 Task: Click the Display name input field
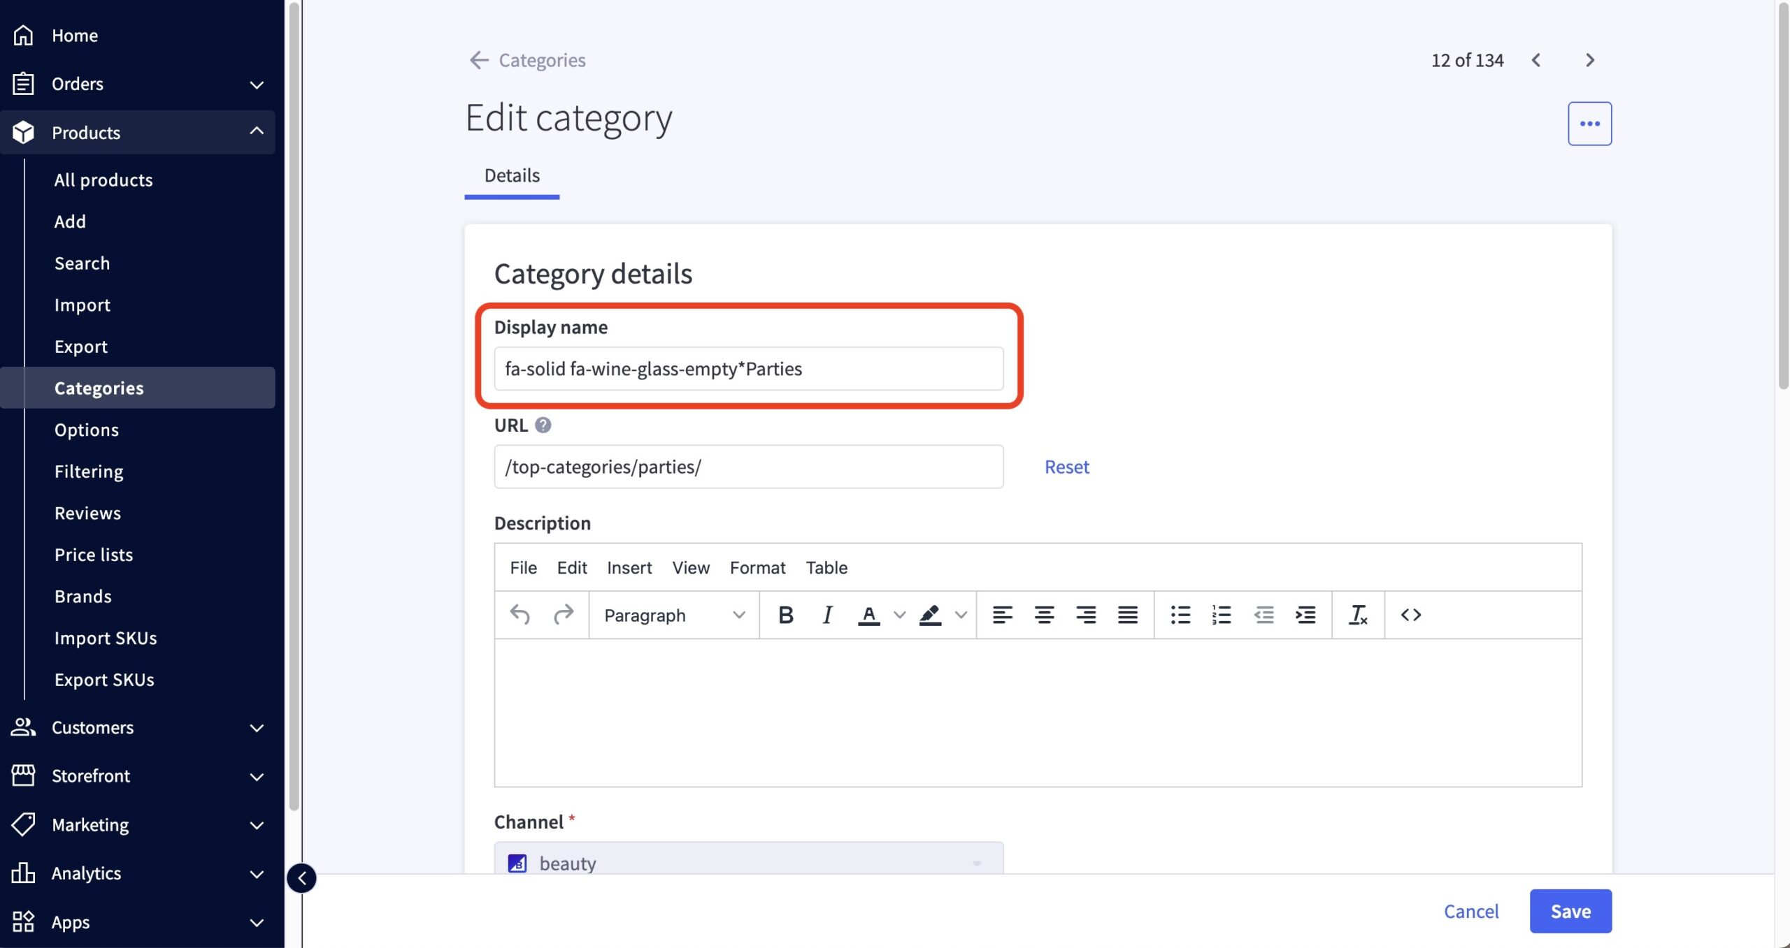(x=748, y=369)
